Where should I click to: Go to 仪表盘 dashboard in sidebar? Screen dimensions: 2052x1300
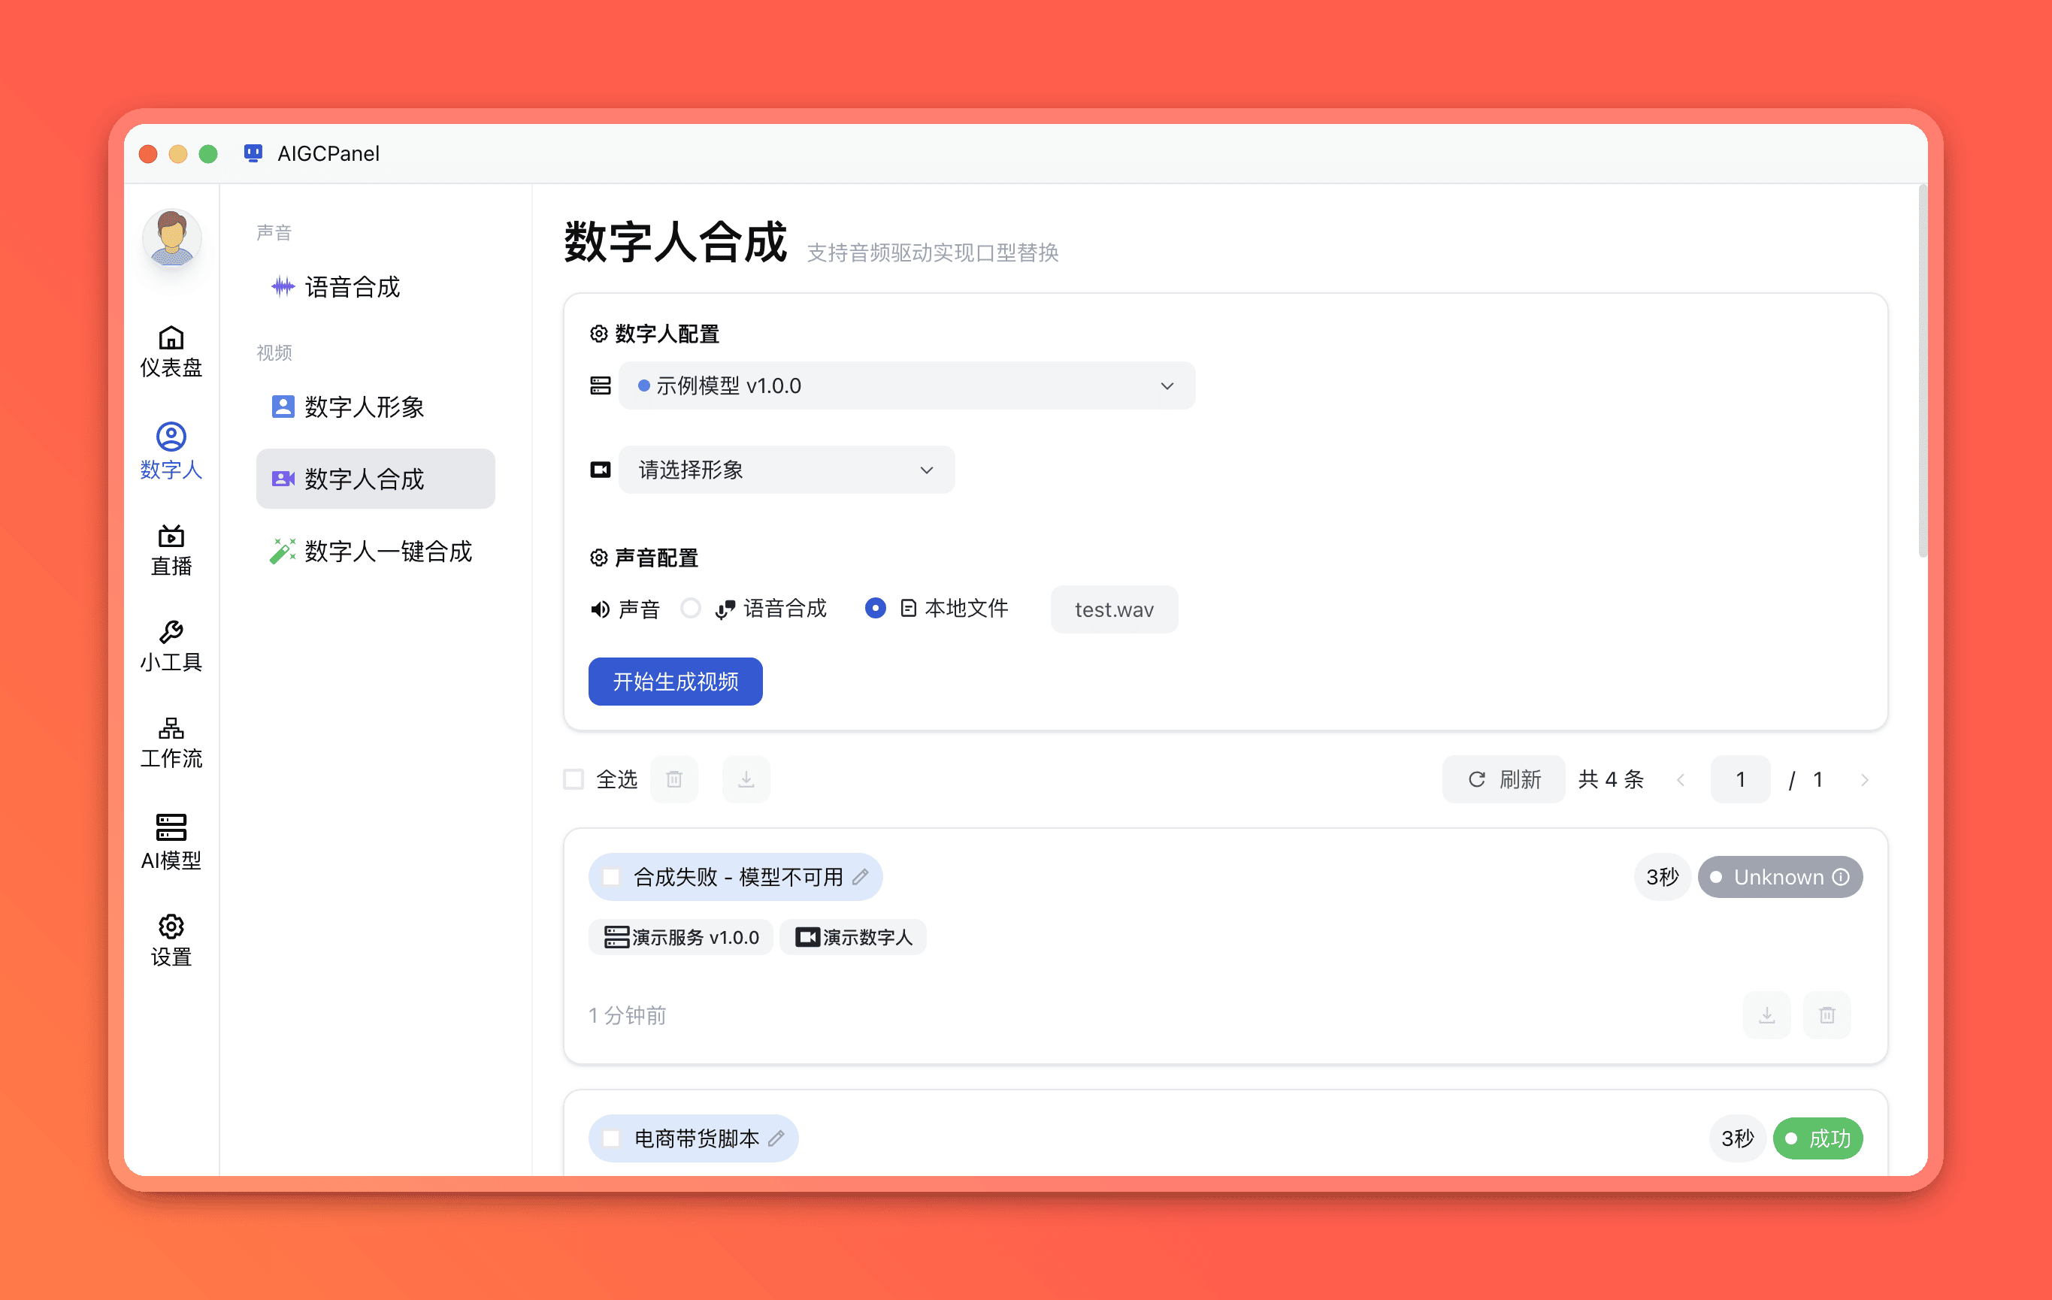pos(171,351)
